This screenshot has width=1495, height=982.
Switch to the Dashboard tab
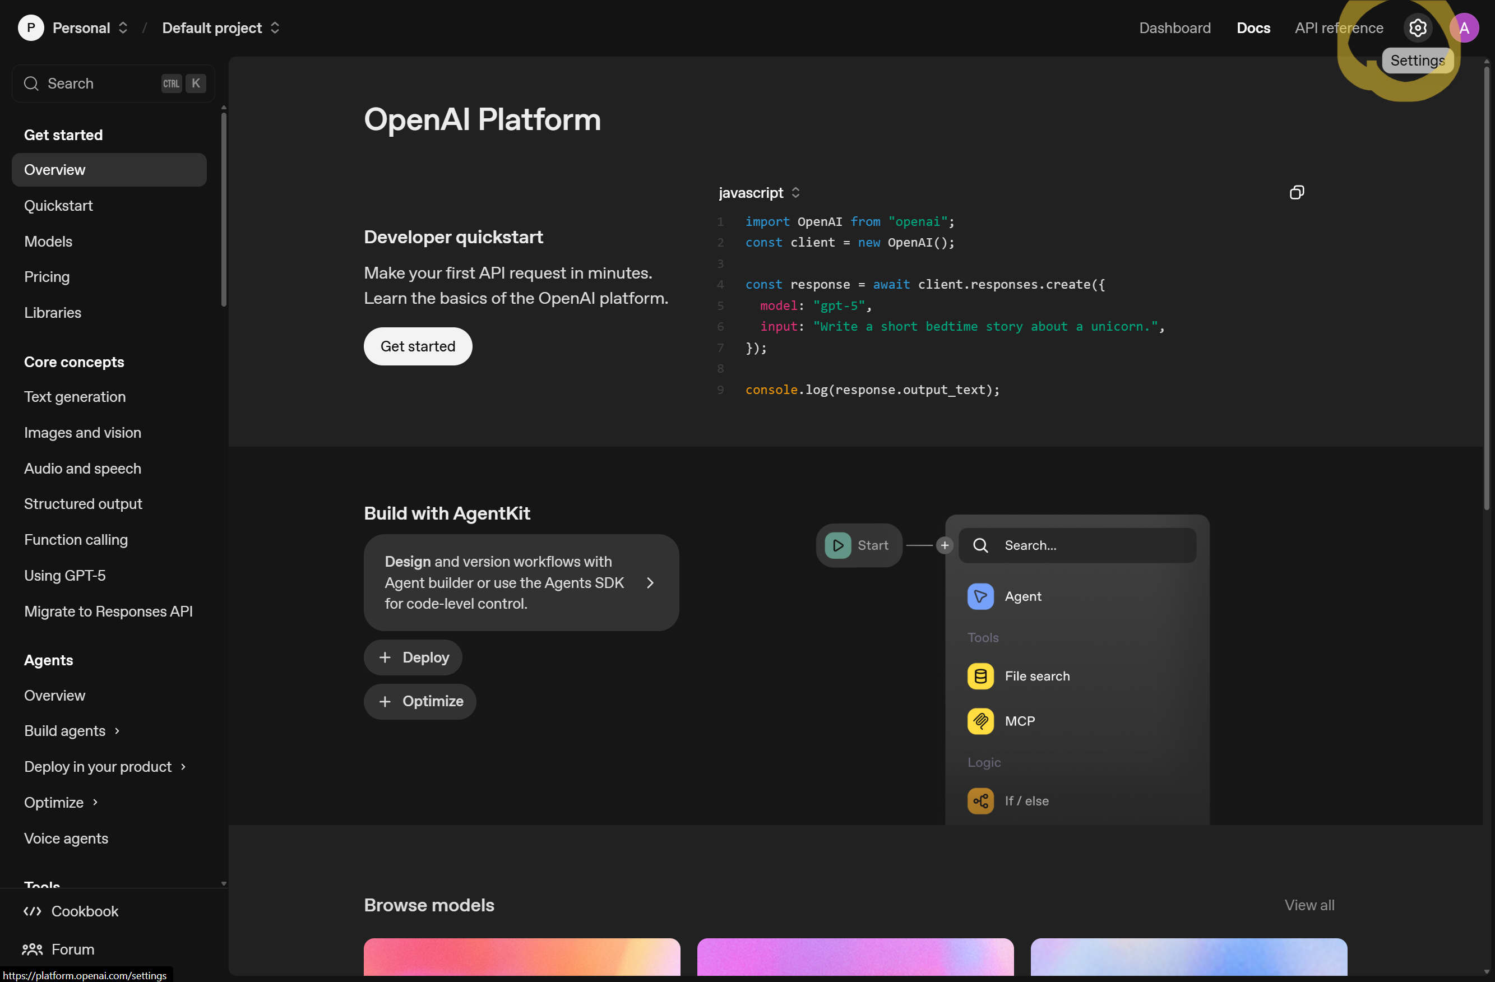pyautogui.click(x=1175, y=28)
